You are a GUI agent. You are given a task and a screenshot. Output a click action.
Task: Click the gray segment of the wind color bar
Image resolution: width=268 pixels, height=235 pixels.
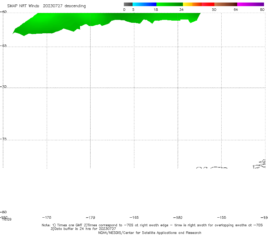(x=128, y=4)
